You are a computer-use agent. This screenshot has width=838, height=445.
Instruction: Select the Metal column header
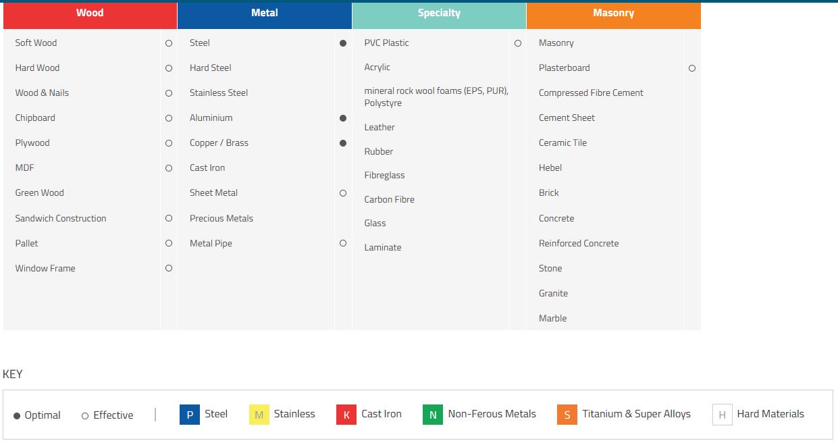[x=264, y=14]
